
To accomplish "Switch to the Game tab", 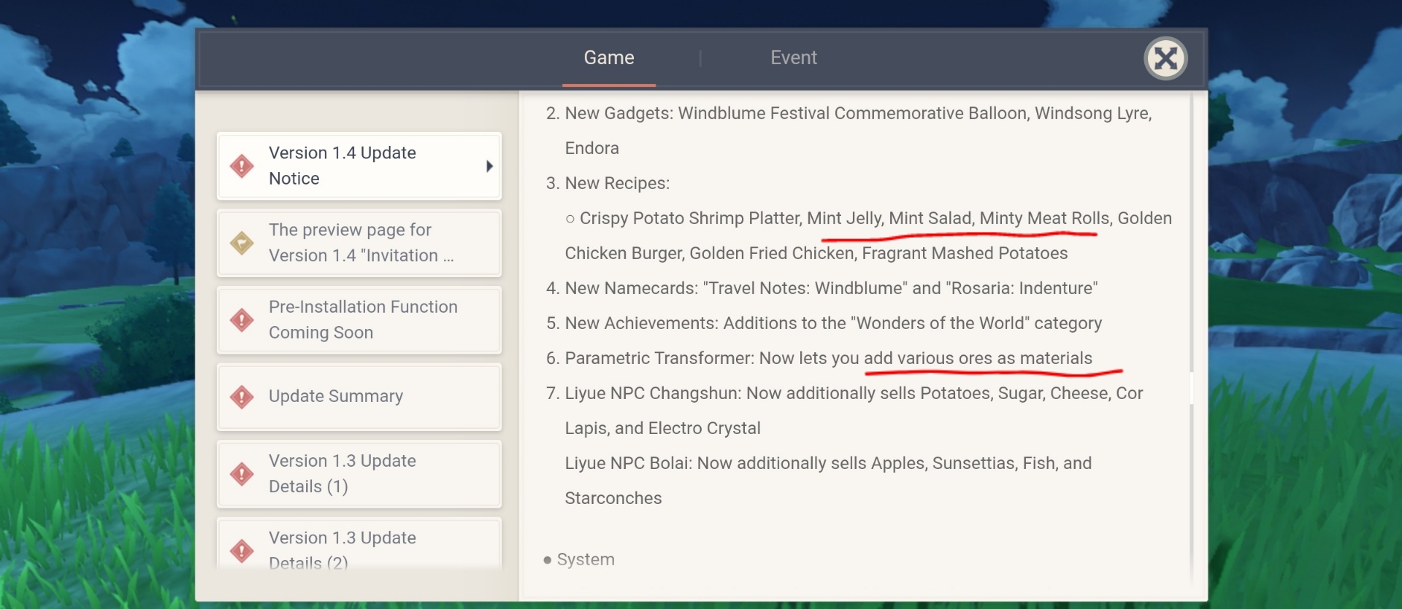I will coord(608,58).
